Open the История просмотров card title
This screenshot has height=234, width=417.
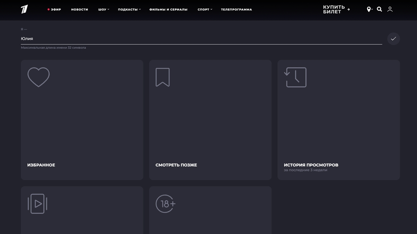(311, 165)
